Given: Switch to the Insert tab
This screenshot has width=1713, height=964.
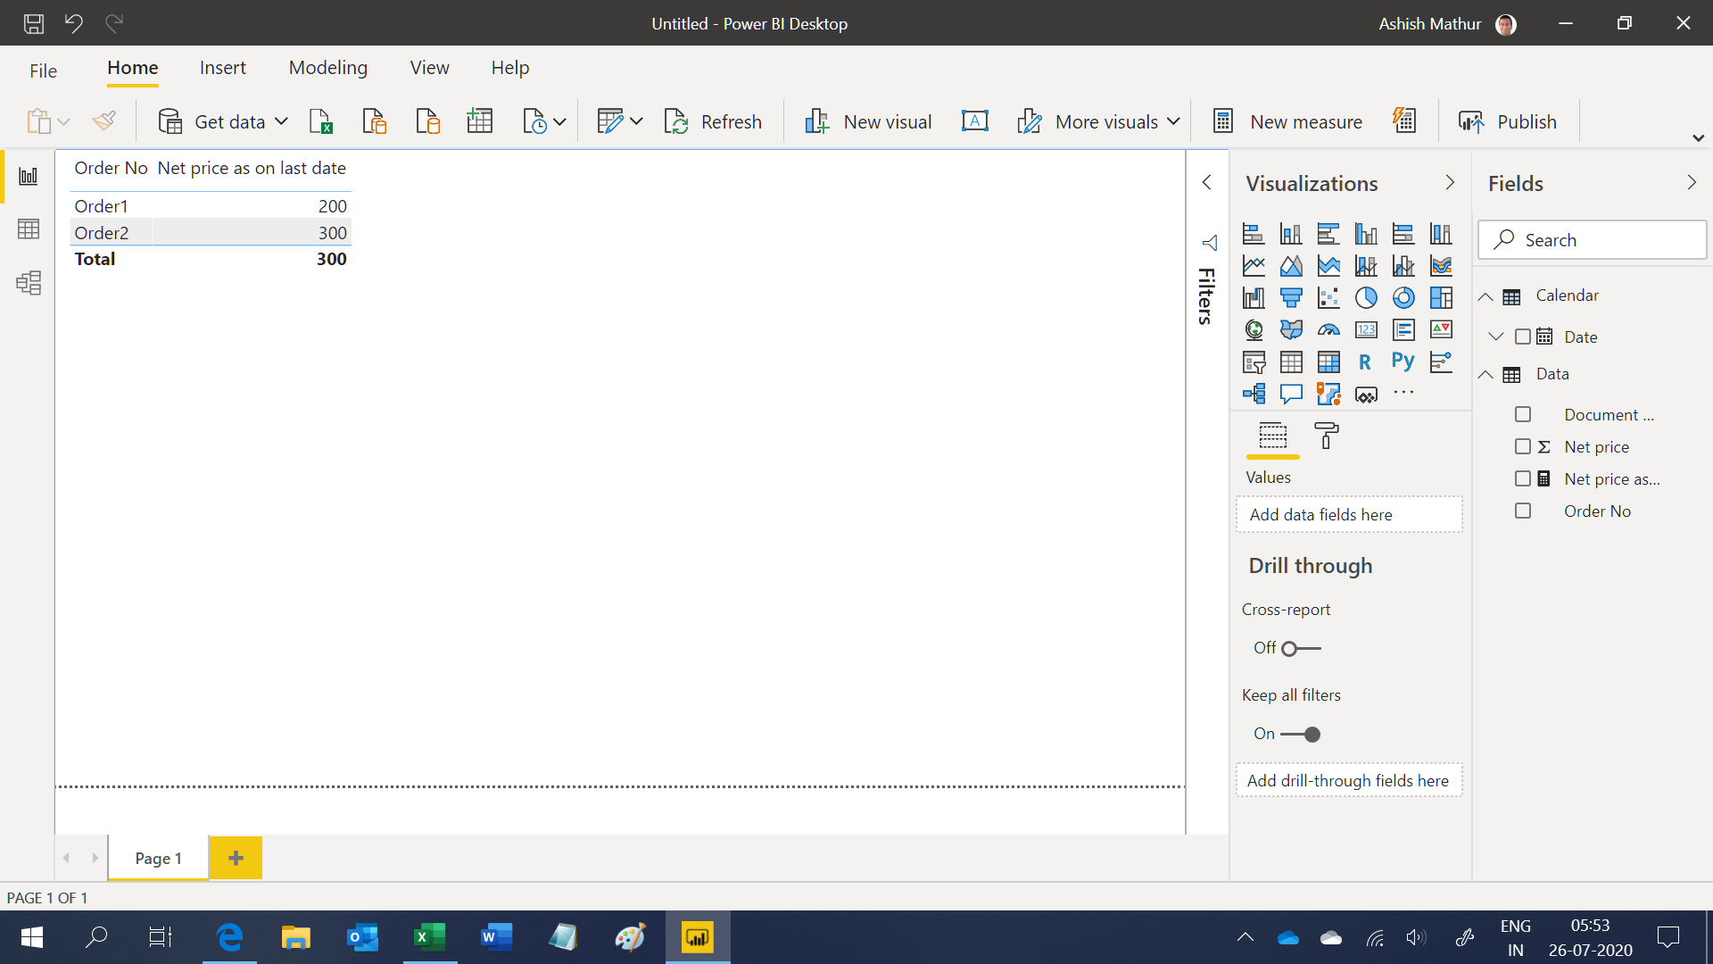Looking at the screenshot, I should point(222,68).
